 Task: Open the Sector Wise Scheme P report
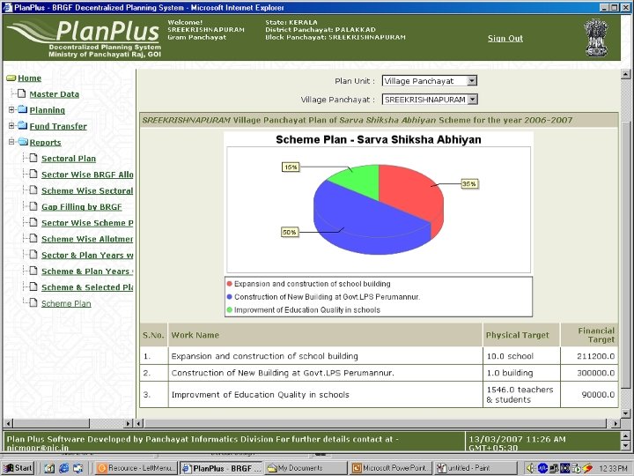[87, 223]
